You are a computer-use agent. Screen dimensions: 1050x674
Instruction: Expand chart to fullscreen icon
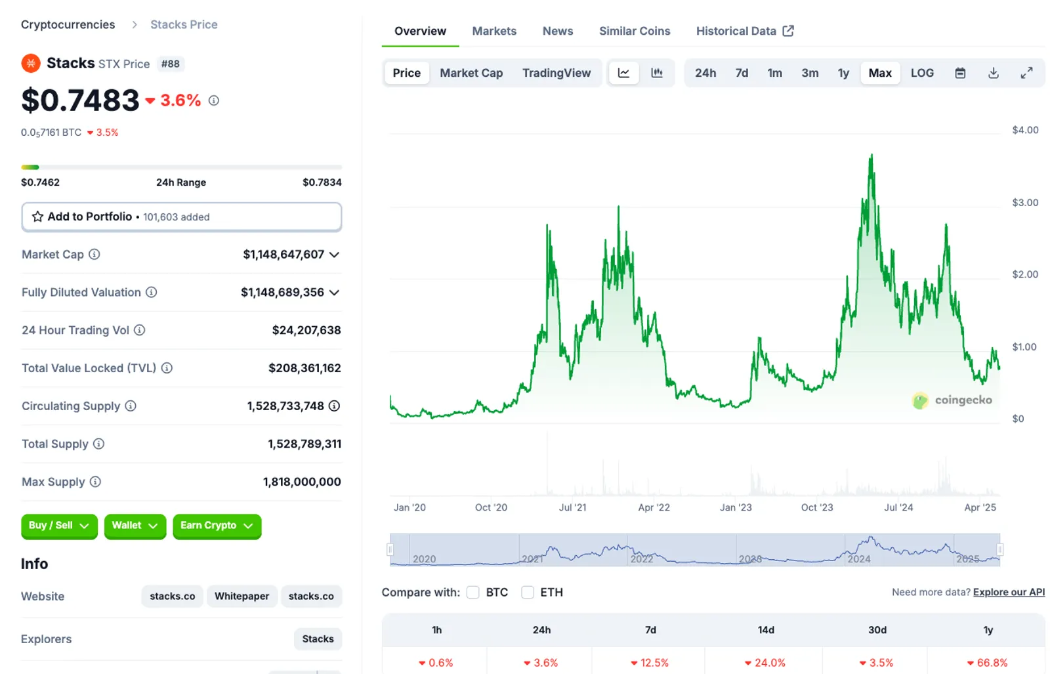pyautogui.click(x=1027, y=73)
